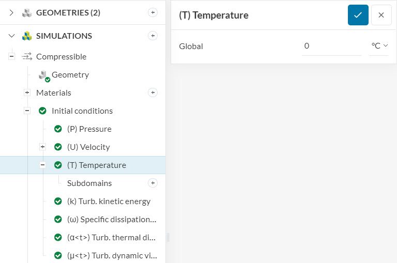Expand the Materials node

[27, 92]
